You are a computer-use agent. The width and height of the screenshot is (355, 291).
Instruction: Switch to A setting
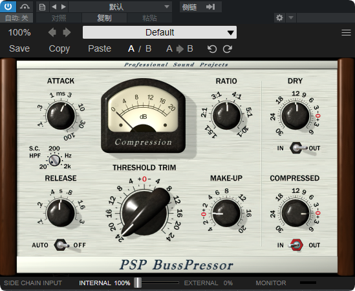pos(131,48)
